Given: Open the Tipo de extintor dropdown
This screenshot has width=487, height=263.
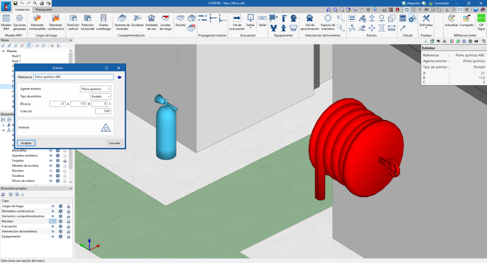Looking at the screenshot, I should pyautogui.click(x=100, y=96).
